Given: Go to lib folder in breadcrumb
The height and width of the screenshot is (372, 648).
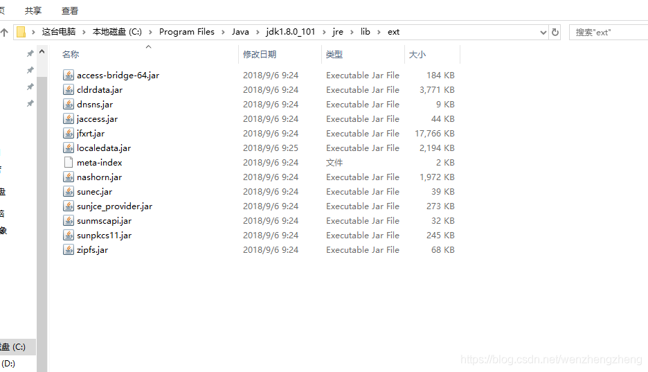Looking at the screenshot, I should point(366,32).
